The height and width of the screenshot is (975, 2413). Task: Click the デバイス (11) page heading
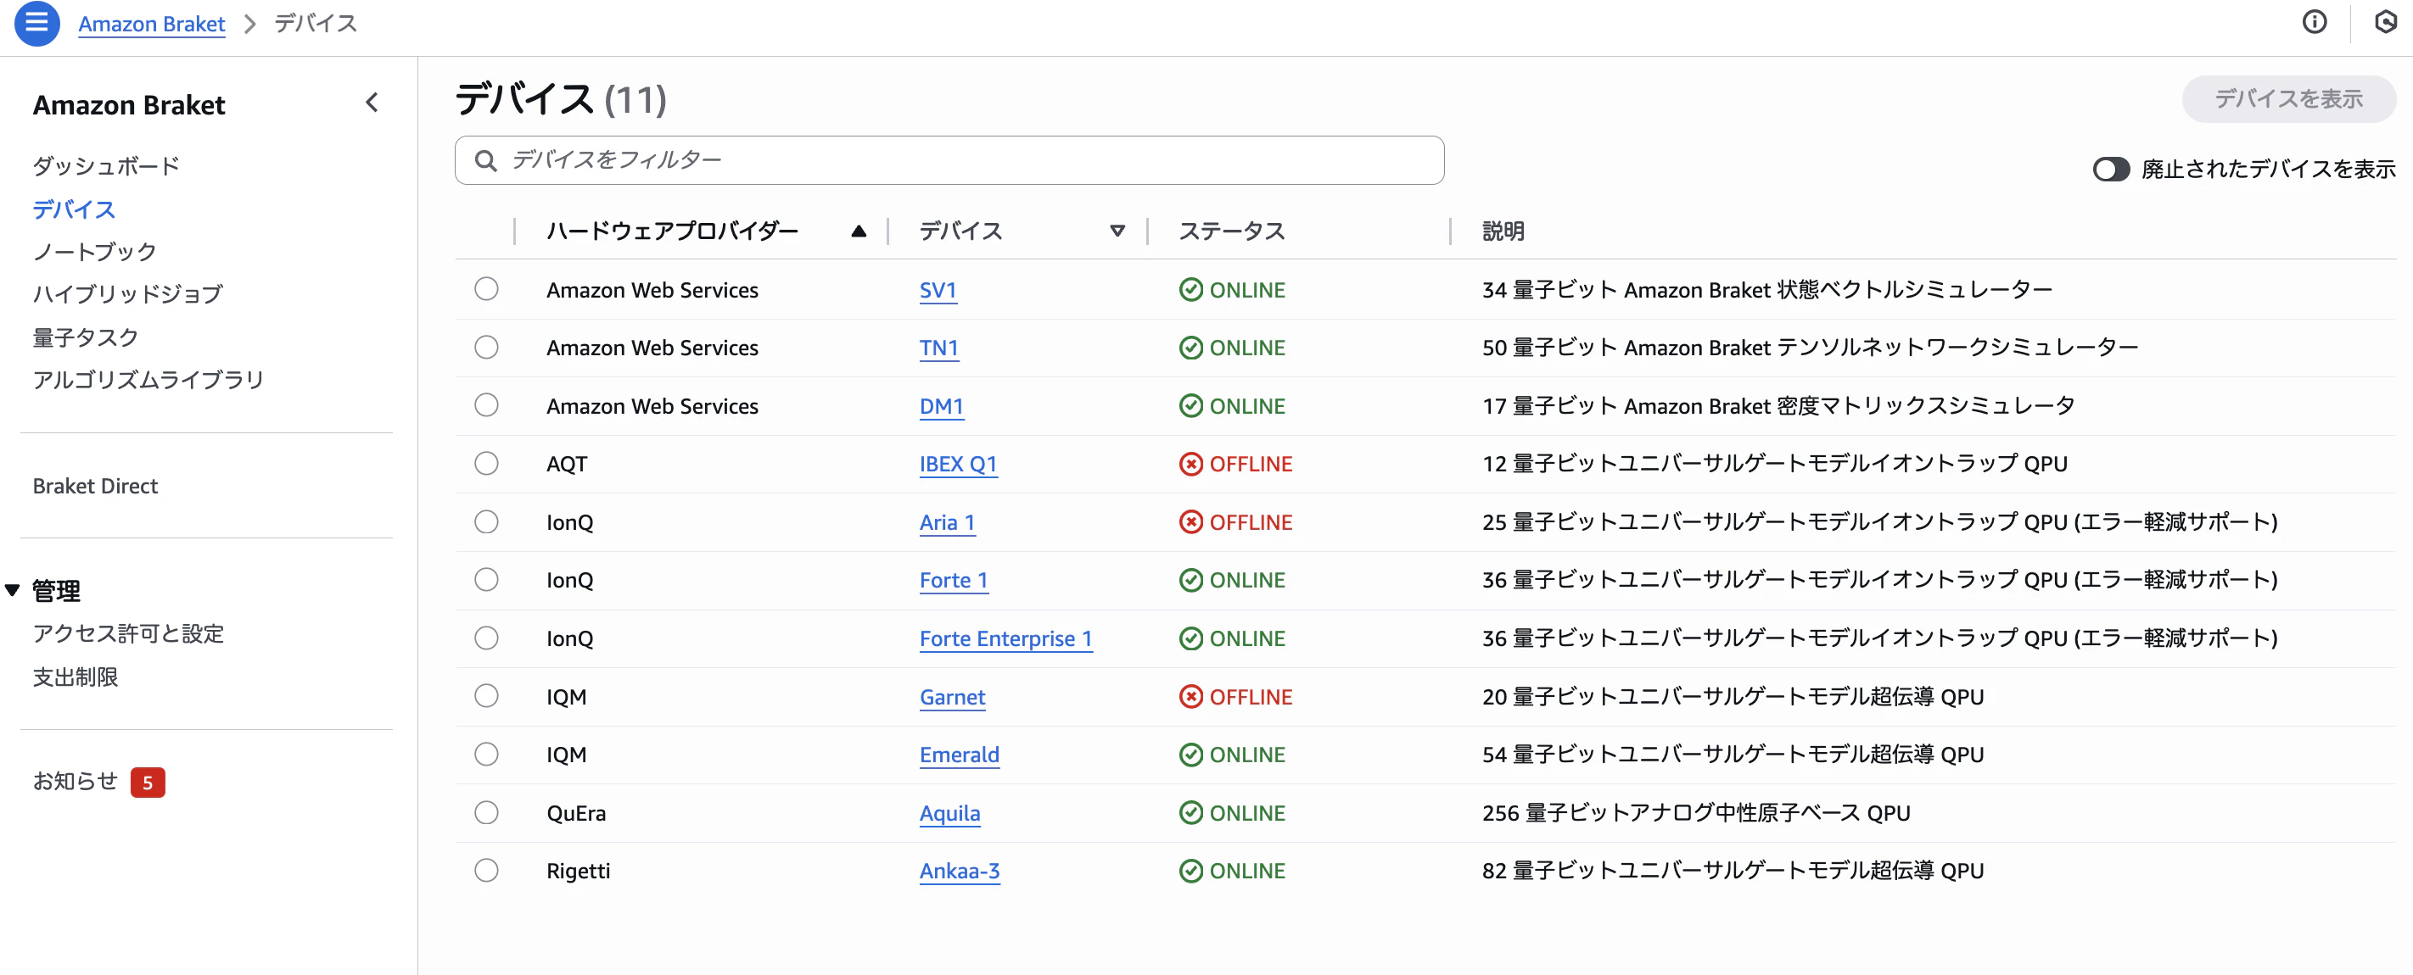[560, 99]
